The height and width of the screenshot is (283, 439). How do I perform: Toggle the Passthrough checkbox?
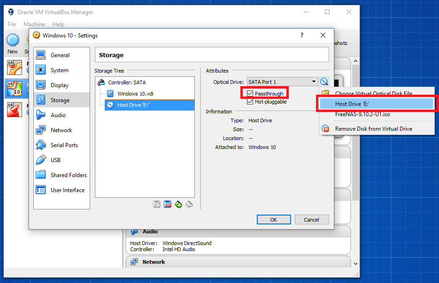(250, 93)
